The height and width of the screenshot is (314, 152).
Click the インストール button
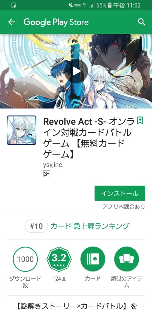(x=120, y=193)
